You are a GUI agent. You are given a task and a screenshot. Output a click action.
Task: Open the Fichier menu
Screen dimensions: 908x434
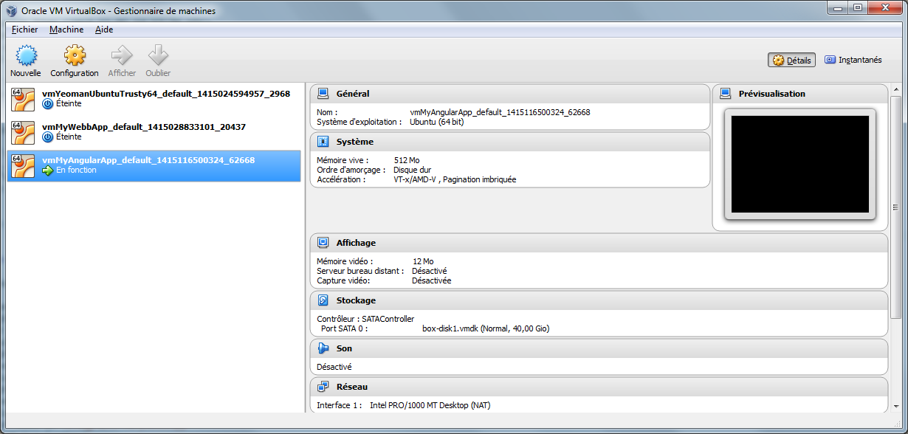25,30
